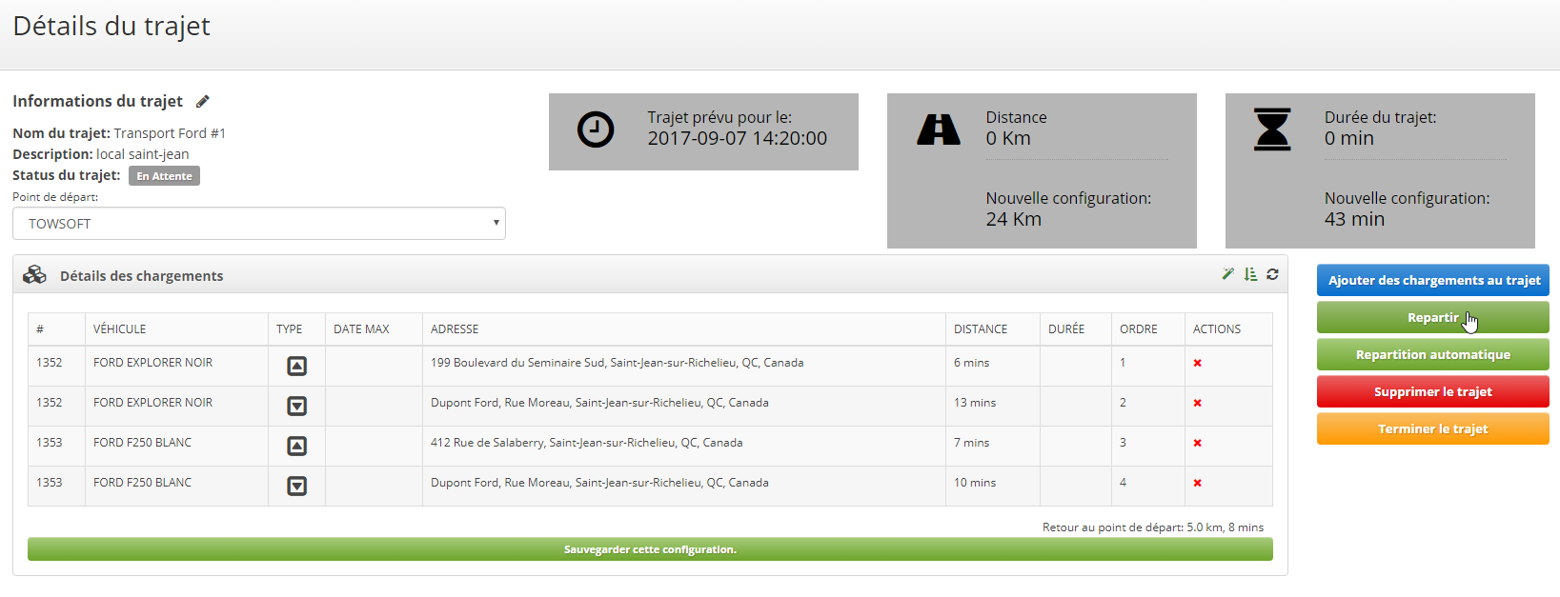The height and width of the screenshot is (597, 1560).
Task: Click the pencil icon beside Informations du trajet
Action: 202,102
